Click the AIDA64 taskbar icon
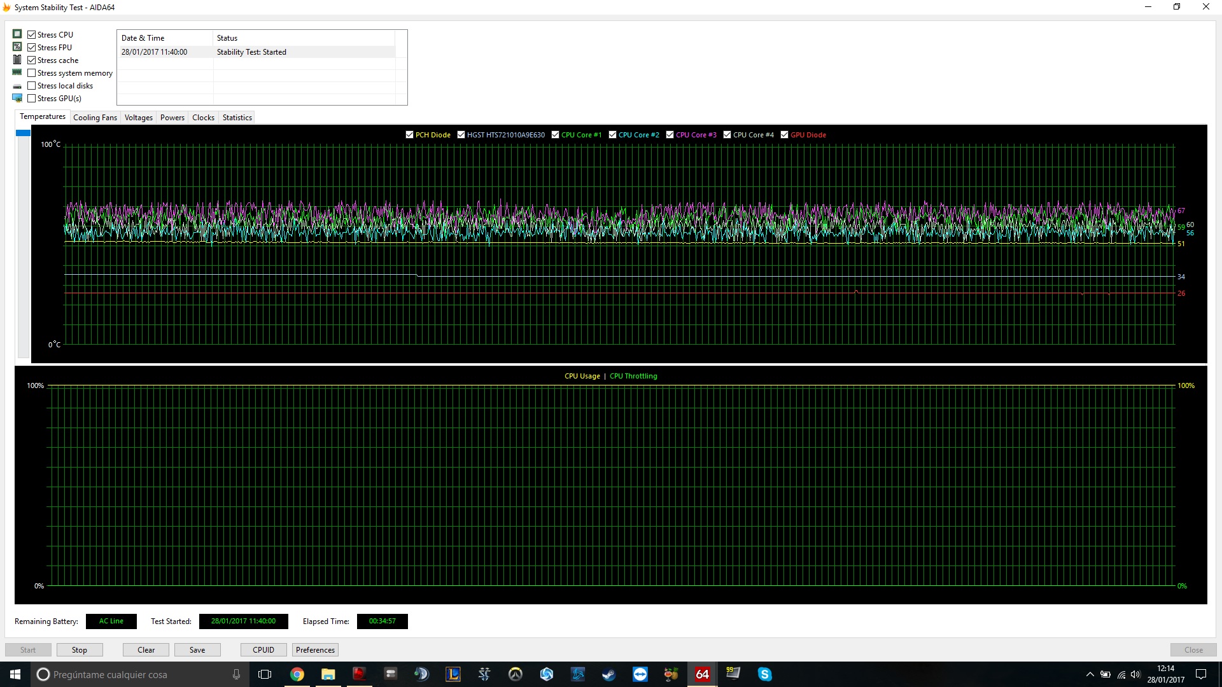The height and width of the screenshot is (687, 1222). (x=702, y=674)
